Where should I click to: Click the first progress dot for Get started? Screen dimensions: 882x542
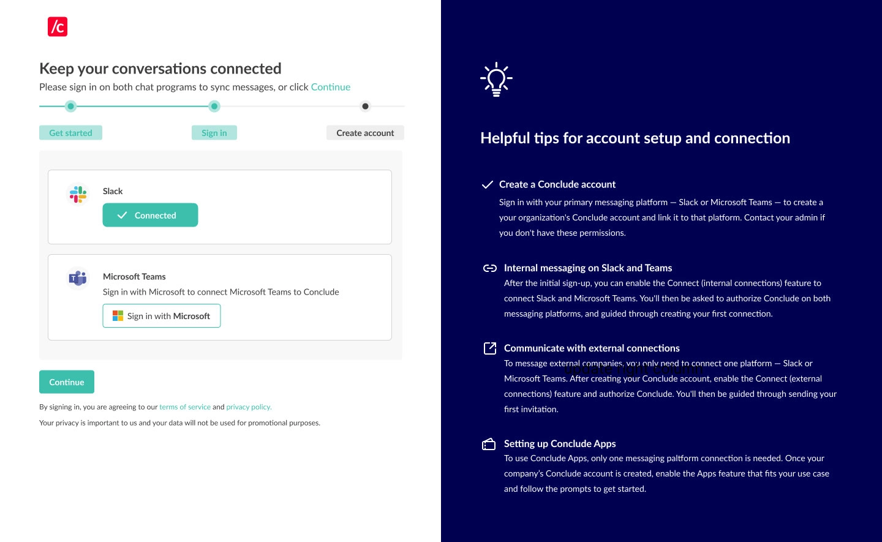[x=71, y=107]
